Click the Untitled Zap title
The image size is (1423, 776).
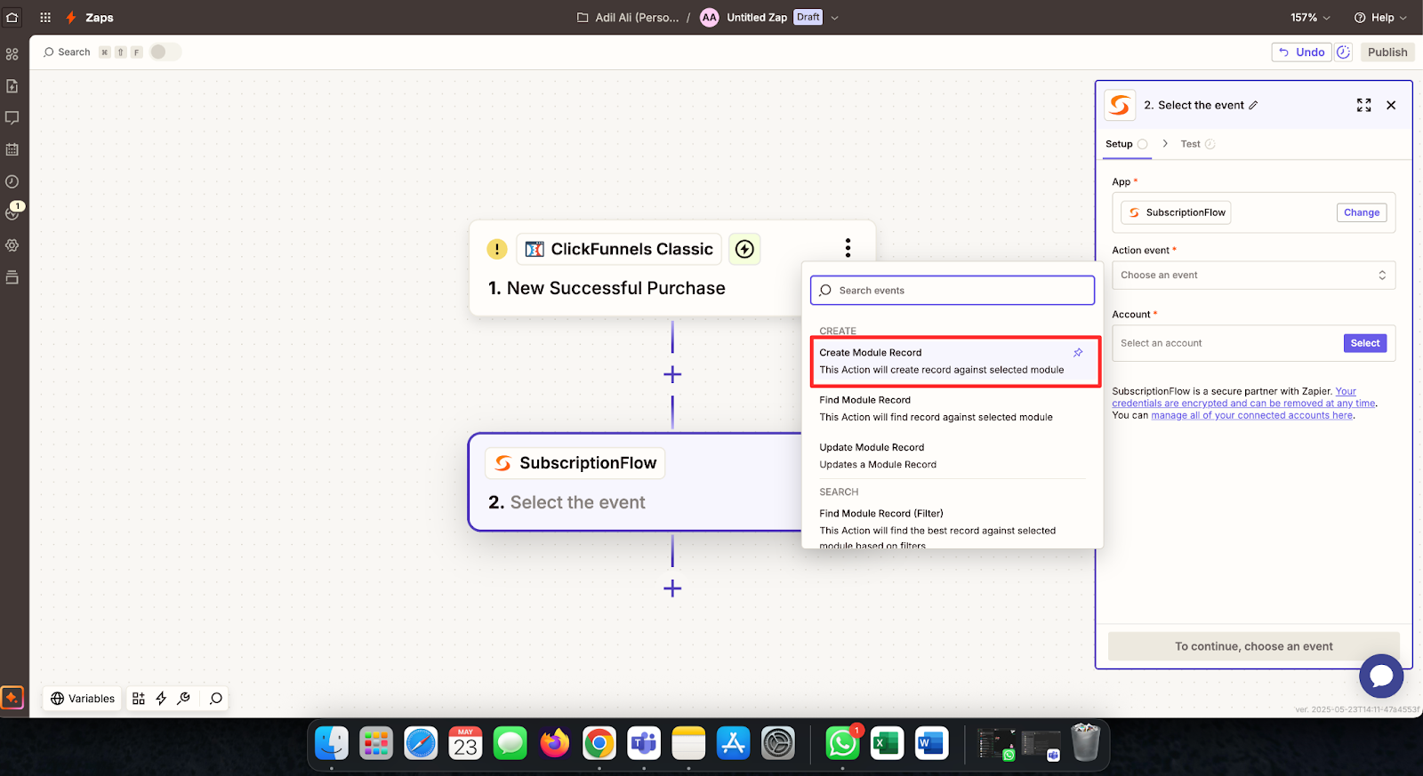click(x=756, y=18)
